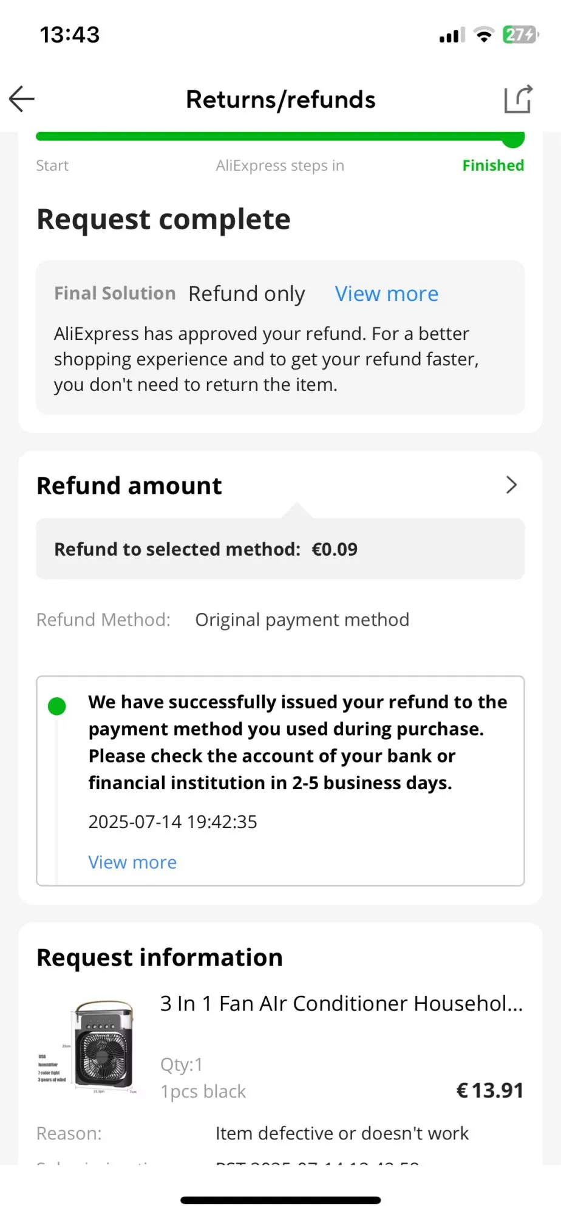The width and height of the screenshot is (561, 1216).
Task: Tap the green progress bar end marker
Action: pyautogui.click(x=514, y=139)
